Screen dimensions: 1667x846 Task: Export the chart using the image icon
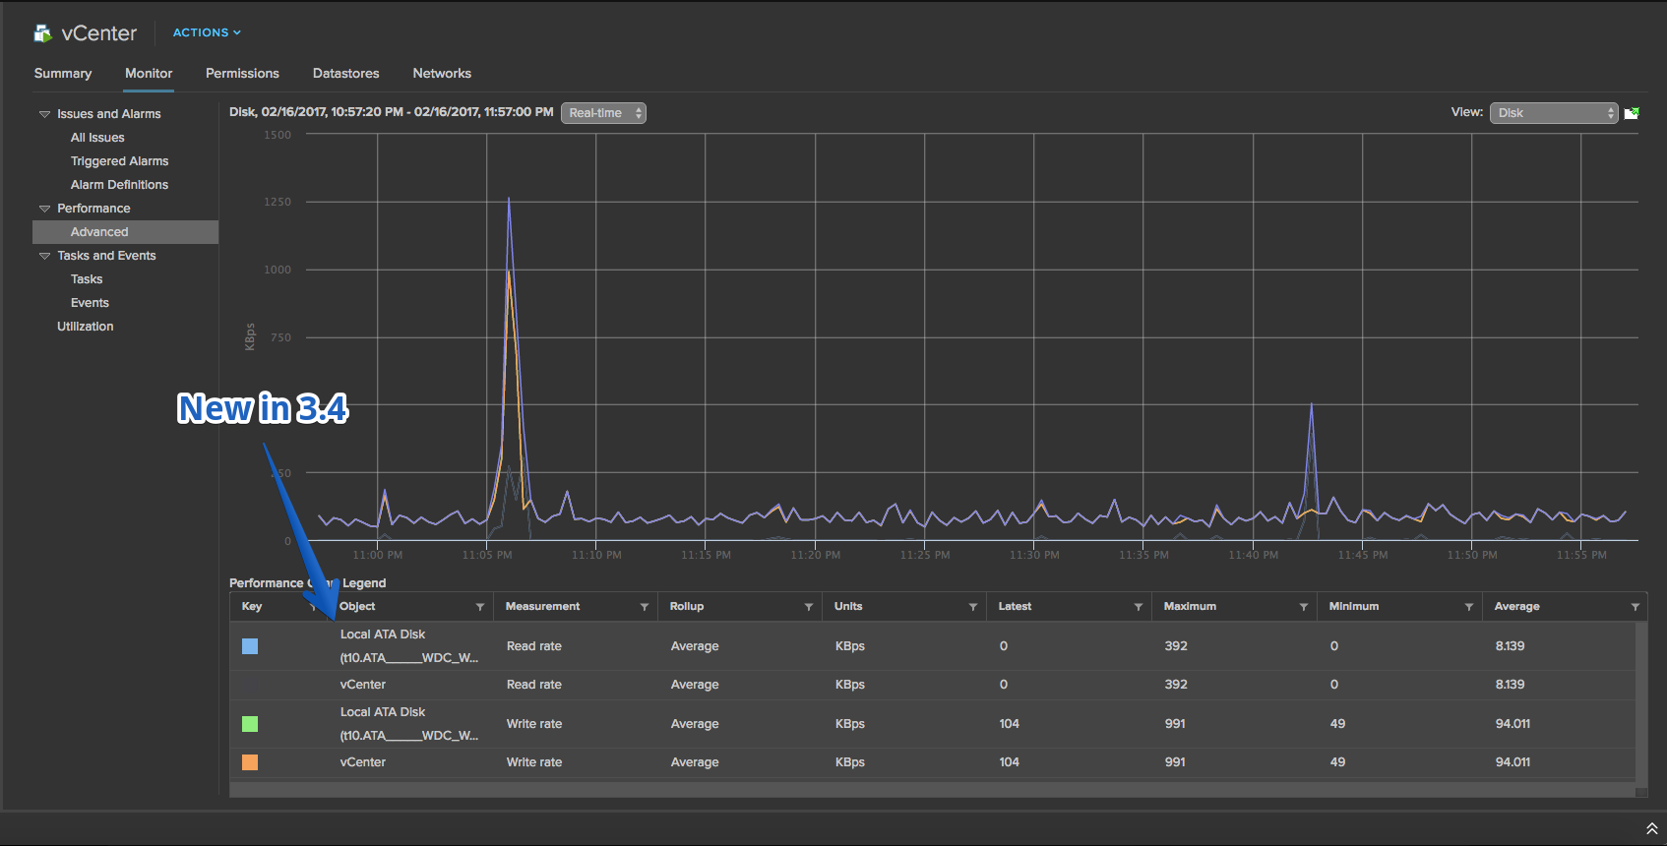(x=1632, y=113)
